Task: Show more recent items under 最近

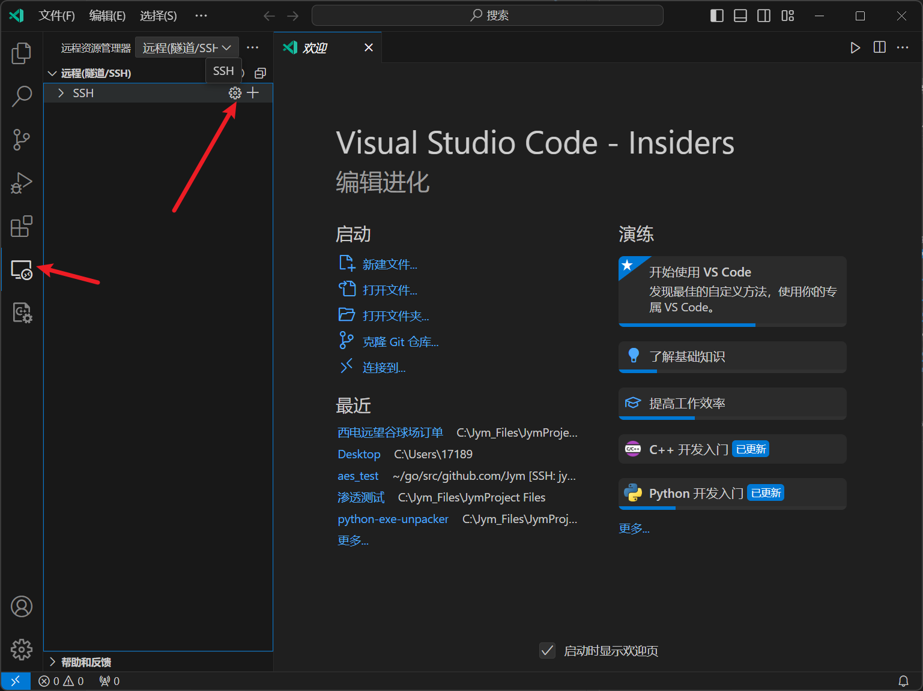Action: tap(353, 540)
